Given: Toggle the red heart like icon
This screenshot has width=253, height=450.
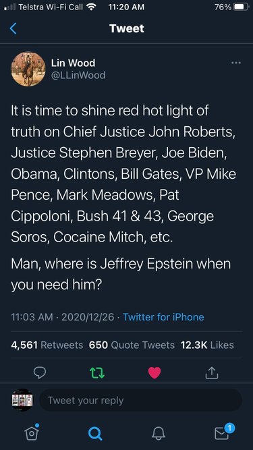Looking at the screenshot, I should tap(154, 372).
